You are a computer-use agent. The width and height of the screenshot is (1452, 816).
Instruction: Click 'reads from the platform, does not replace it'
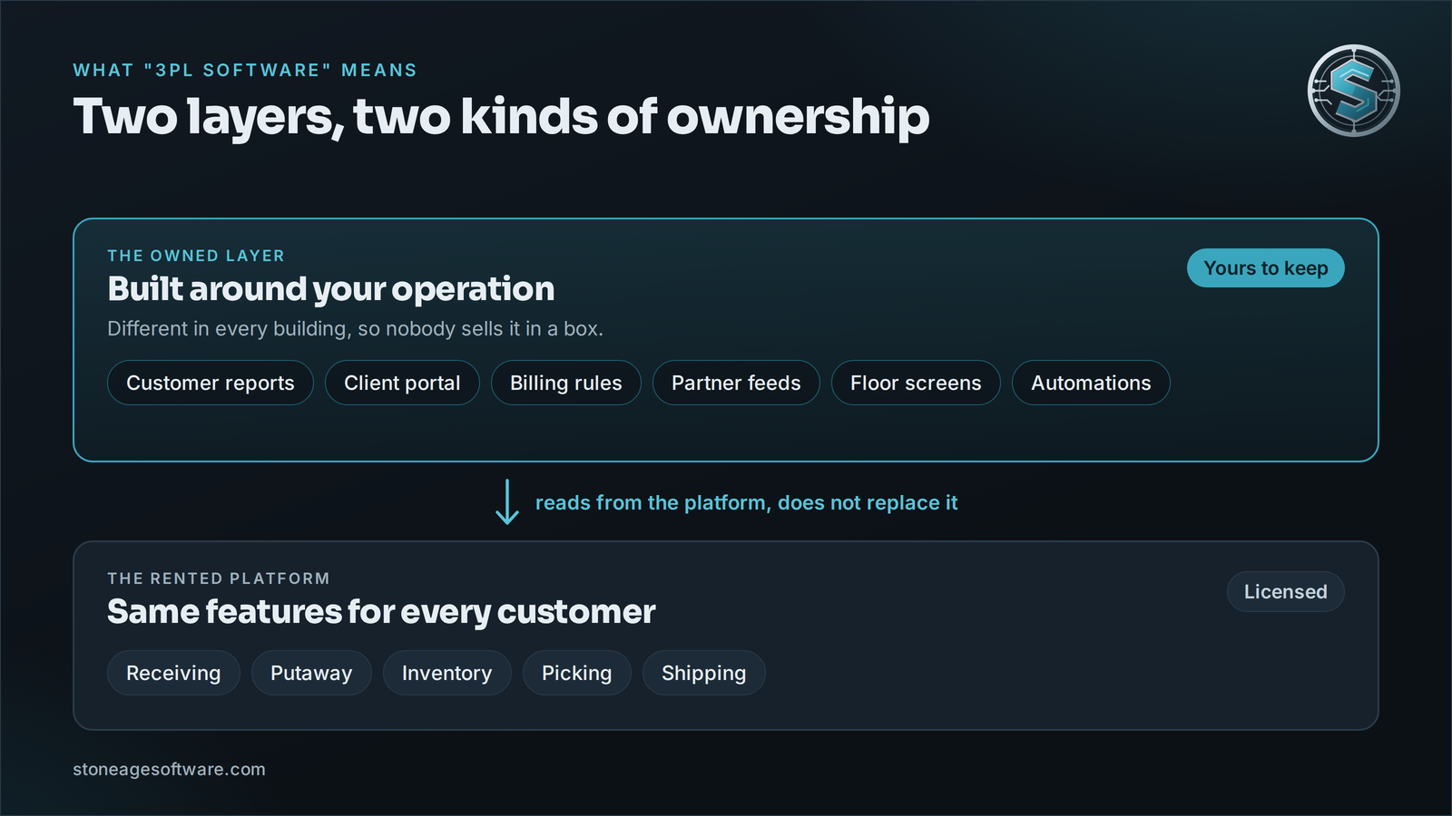(x=747, y=503)
